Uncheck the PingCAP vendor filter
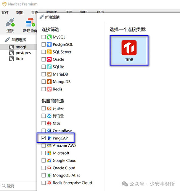The image size is (180, 191). (43, 138)
